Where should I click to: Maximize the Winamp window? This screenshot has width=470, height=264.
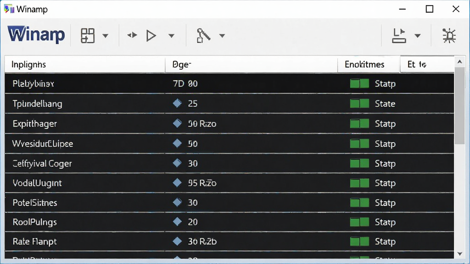[x=430, y=9]
